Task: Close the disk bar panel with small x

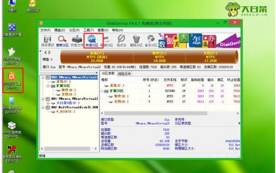Action: pos(40,51)
